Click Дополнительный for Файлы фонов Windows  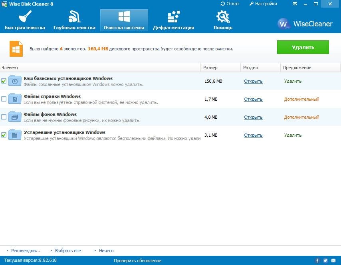click(x=301, y=117)
